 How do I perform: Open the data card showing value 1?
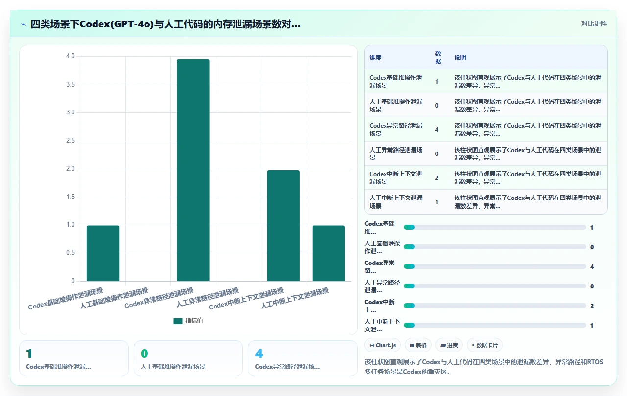tap(74, 358)
